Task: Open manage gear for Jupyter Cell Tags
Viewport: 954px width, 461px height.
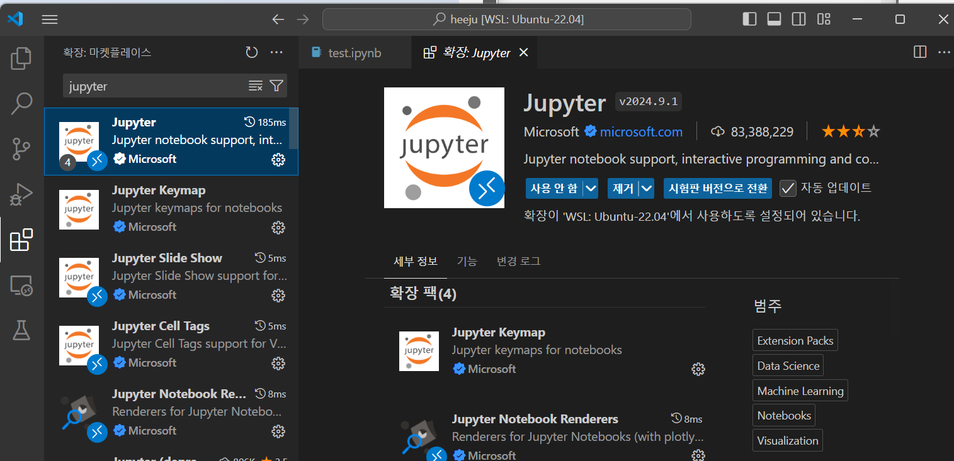Action: click(x=278, y=364)
